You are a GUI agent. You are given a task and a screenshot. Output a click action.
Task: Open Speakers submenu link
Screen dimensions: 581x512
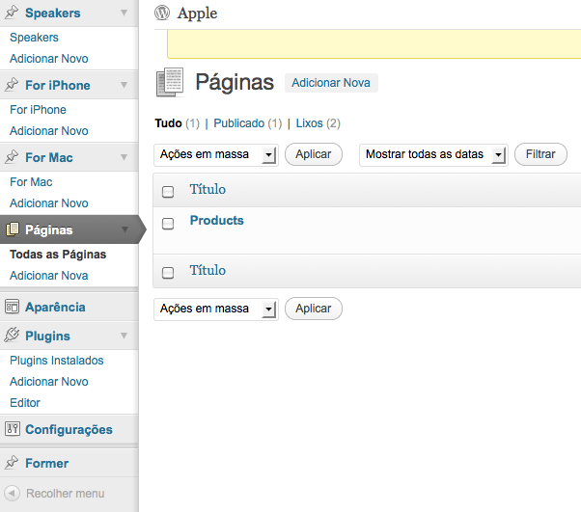pos(34,38)
